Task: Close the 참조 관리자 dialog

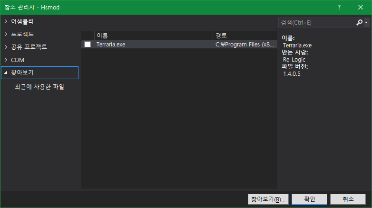Action: pos(361,7)
